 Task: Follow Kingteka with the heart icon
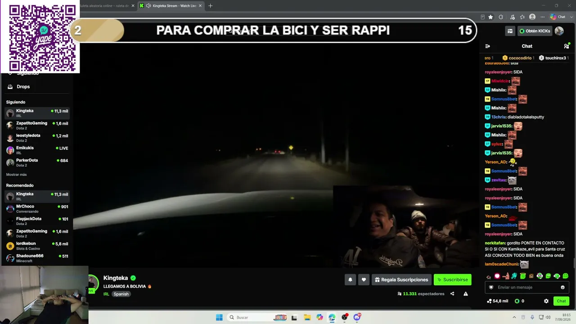coord(364,279)
